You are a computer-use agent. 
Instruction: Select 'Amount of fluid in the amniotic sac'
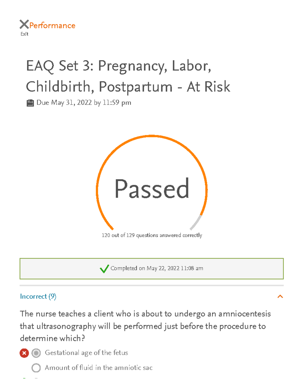[x=36, y=368]
